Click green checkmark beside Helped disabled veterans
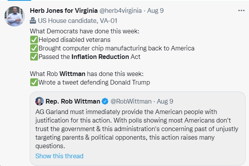Viewport: 249px width, 166px height. point(34,40)
